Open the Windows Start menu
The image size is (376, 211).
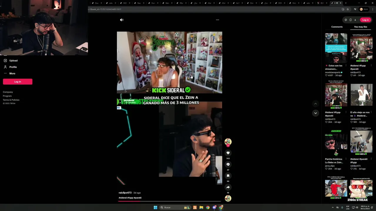pyautogui.click(x=155, y=207)
